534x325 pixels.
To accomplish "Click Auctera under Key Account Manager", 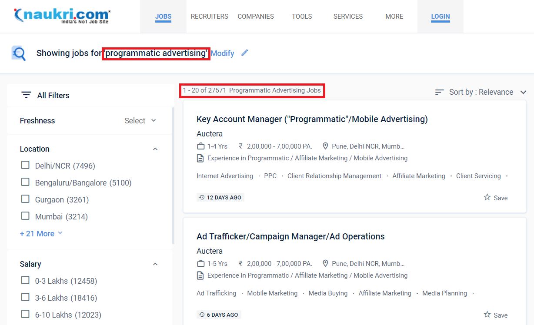I will [210, 134].
